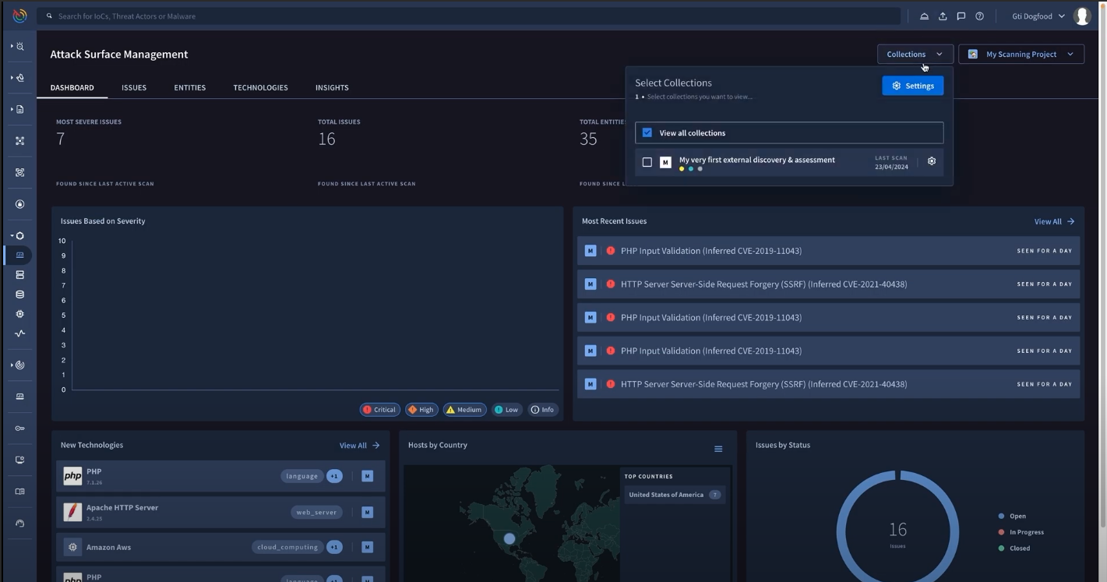Click the notifications bell icon
This screenshot has width=1107, height=582.
(924, 16)
